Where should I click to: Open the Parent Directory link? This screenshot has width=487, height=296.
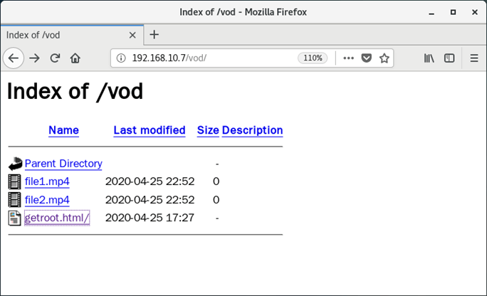[63, 164]
